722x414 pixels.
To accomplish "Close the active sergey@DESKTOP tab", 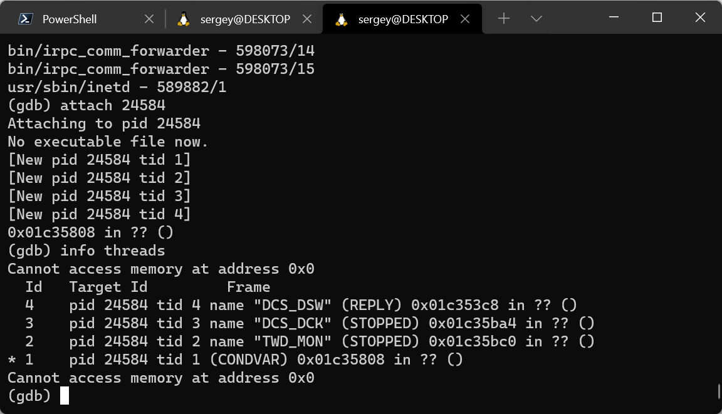I will pos(466,19).
